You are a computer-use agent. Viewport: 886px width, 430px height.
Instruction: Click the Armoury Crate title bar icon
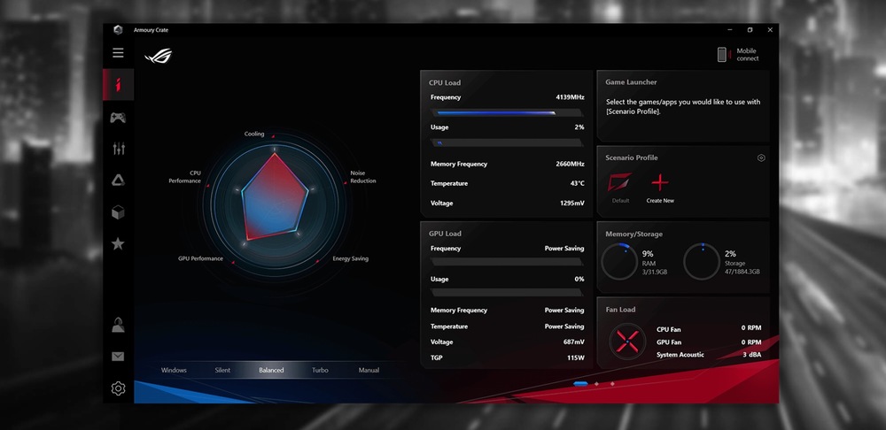tap(118, 30)
